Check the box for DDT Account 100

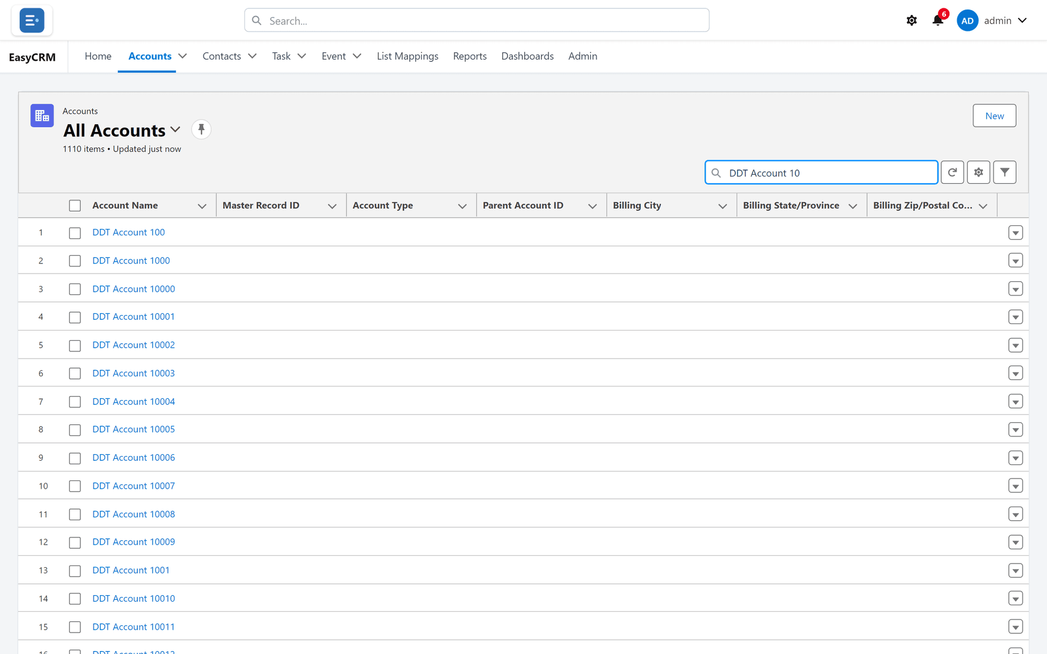(74, 233)
